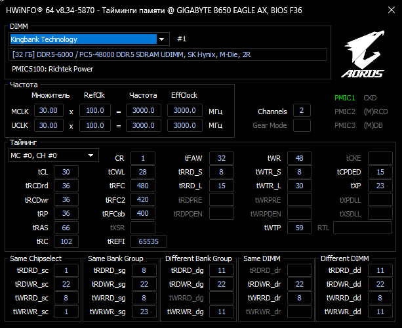Click the PMIC2 indicator
The height and width of the screenshot is (328, 402).
pyautogui.click(x=345, y=112)
